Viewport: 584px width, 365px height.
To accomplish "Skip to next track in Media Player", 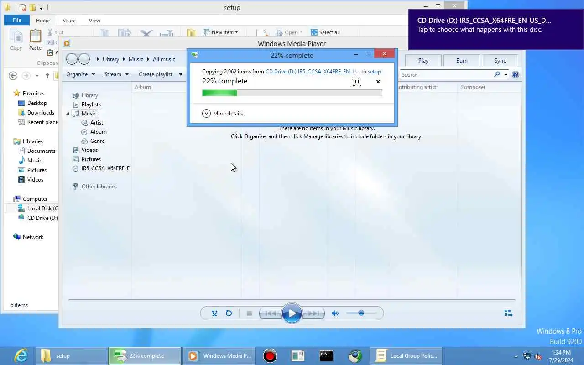I will pyautogui.click(x=313, y=313).
